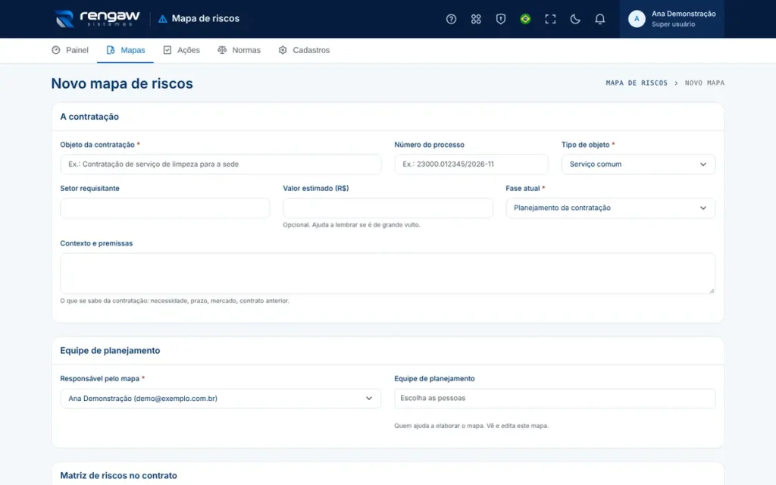The width and height of the screenshot is (776, 485).
Task: Open the Ações tab
Action: (x=182, y=50)
